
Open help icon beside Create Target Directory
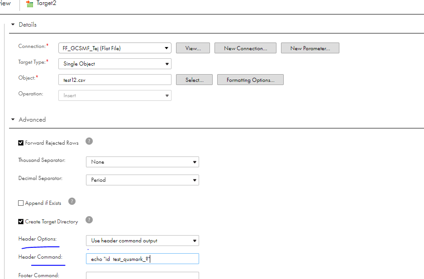[x=89, y=220]
